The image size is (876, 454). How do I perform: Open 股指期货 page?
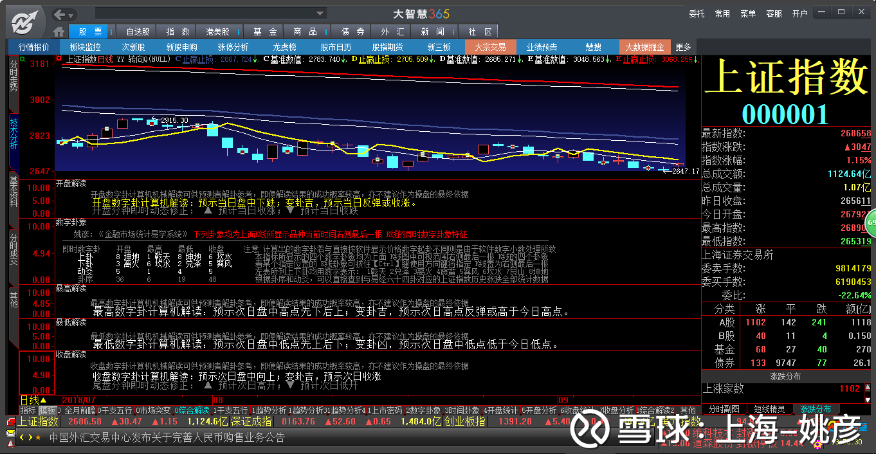pyautogui.click(x=388, y=47)
